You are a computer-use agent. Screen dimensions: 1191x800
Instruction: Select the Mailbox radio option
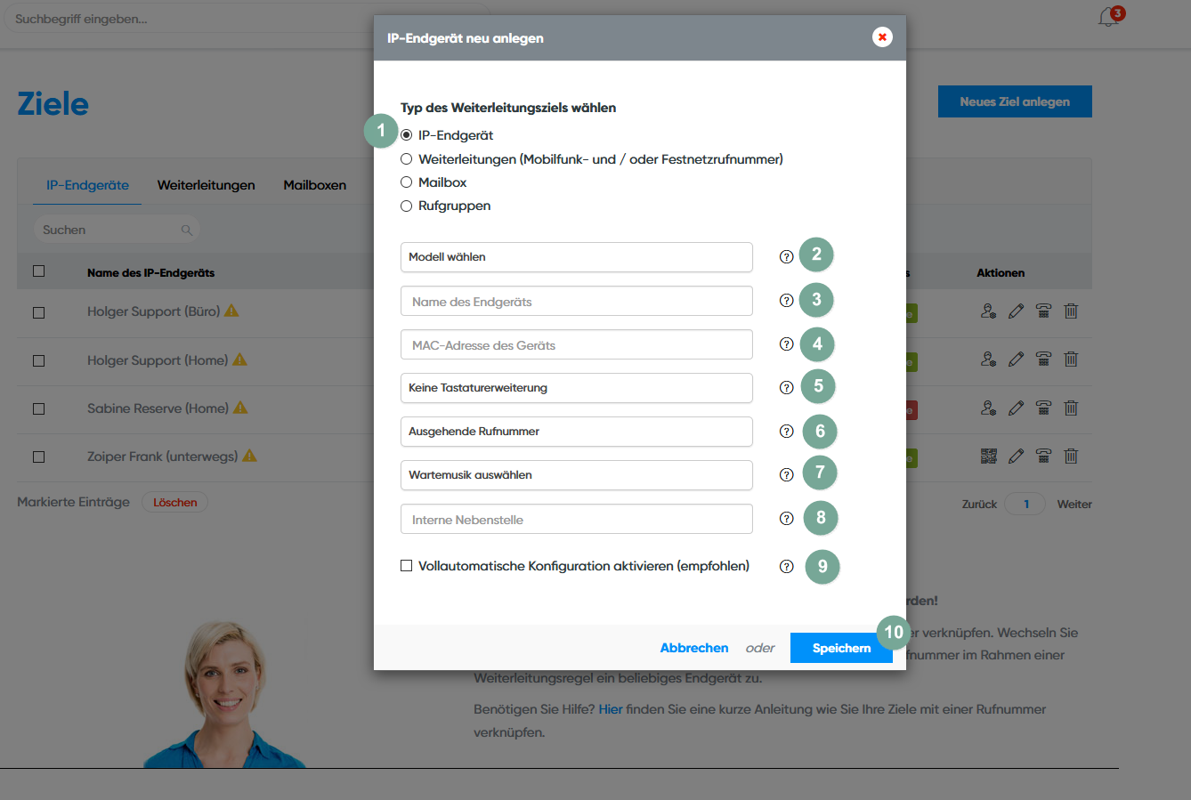pyautogui.click(x=407, y=182)
